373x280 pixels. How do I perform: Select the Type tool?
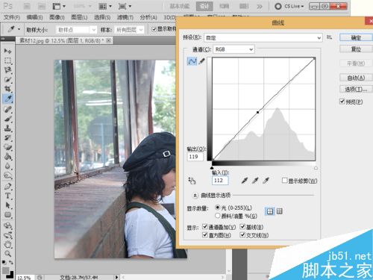click(8, 196)
